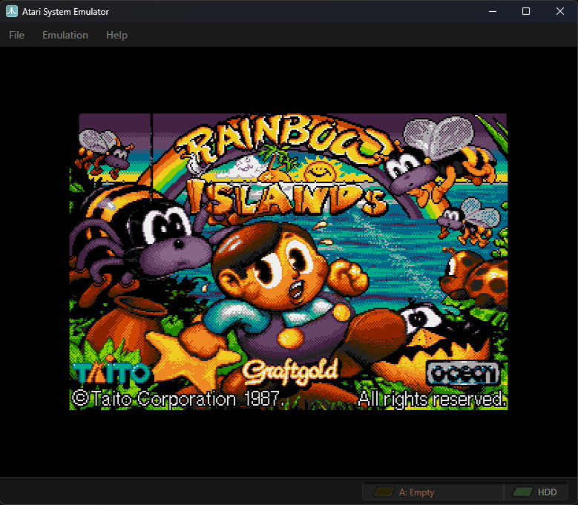Open the File menu
This screenshot has height=505, width=578.
click(x=16, y=35)
